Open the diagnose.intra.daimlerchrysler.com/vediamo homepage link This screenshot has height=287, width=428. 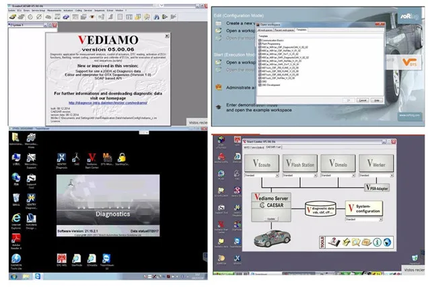(x=108, y=103)
